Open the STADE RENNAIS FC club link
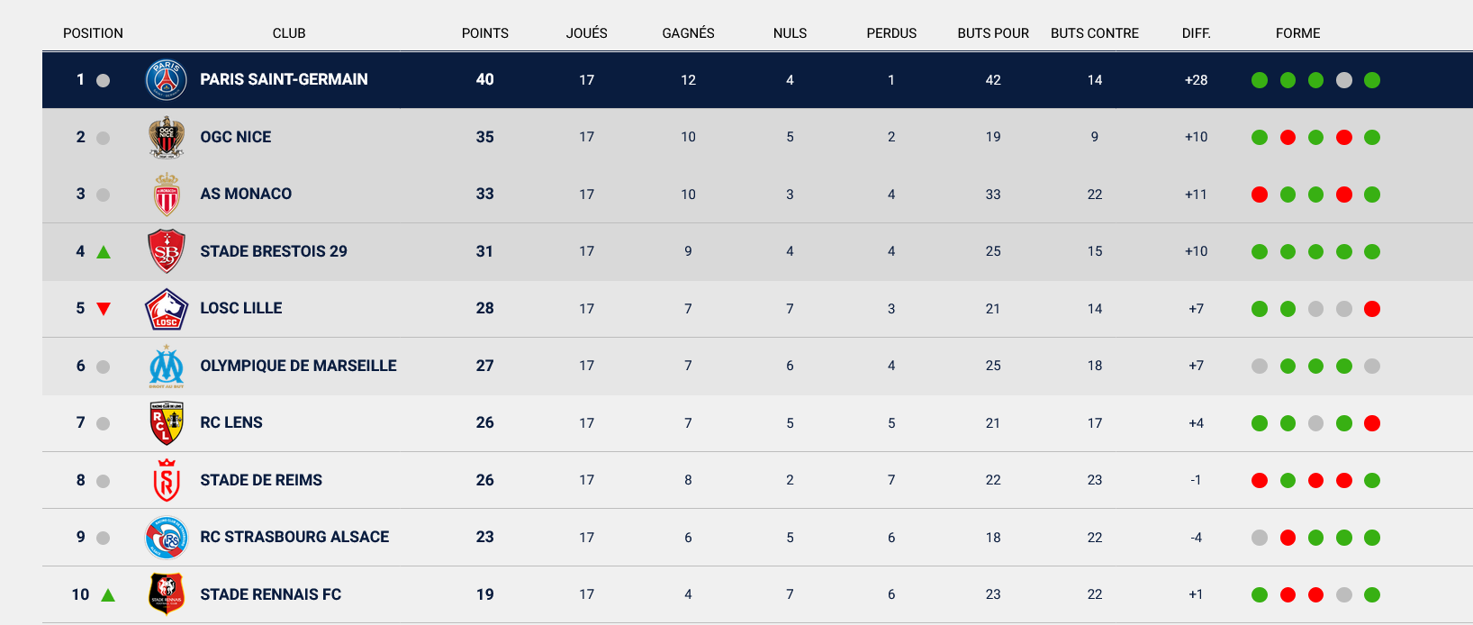The height and width of the screenshot is (625, 1473). click(270, 594)
